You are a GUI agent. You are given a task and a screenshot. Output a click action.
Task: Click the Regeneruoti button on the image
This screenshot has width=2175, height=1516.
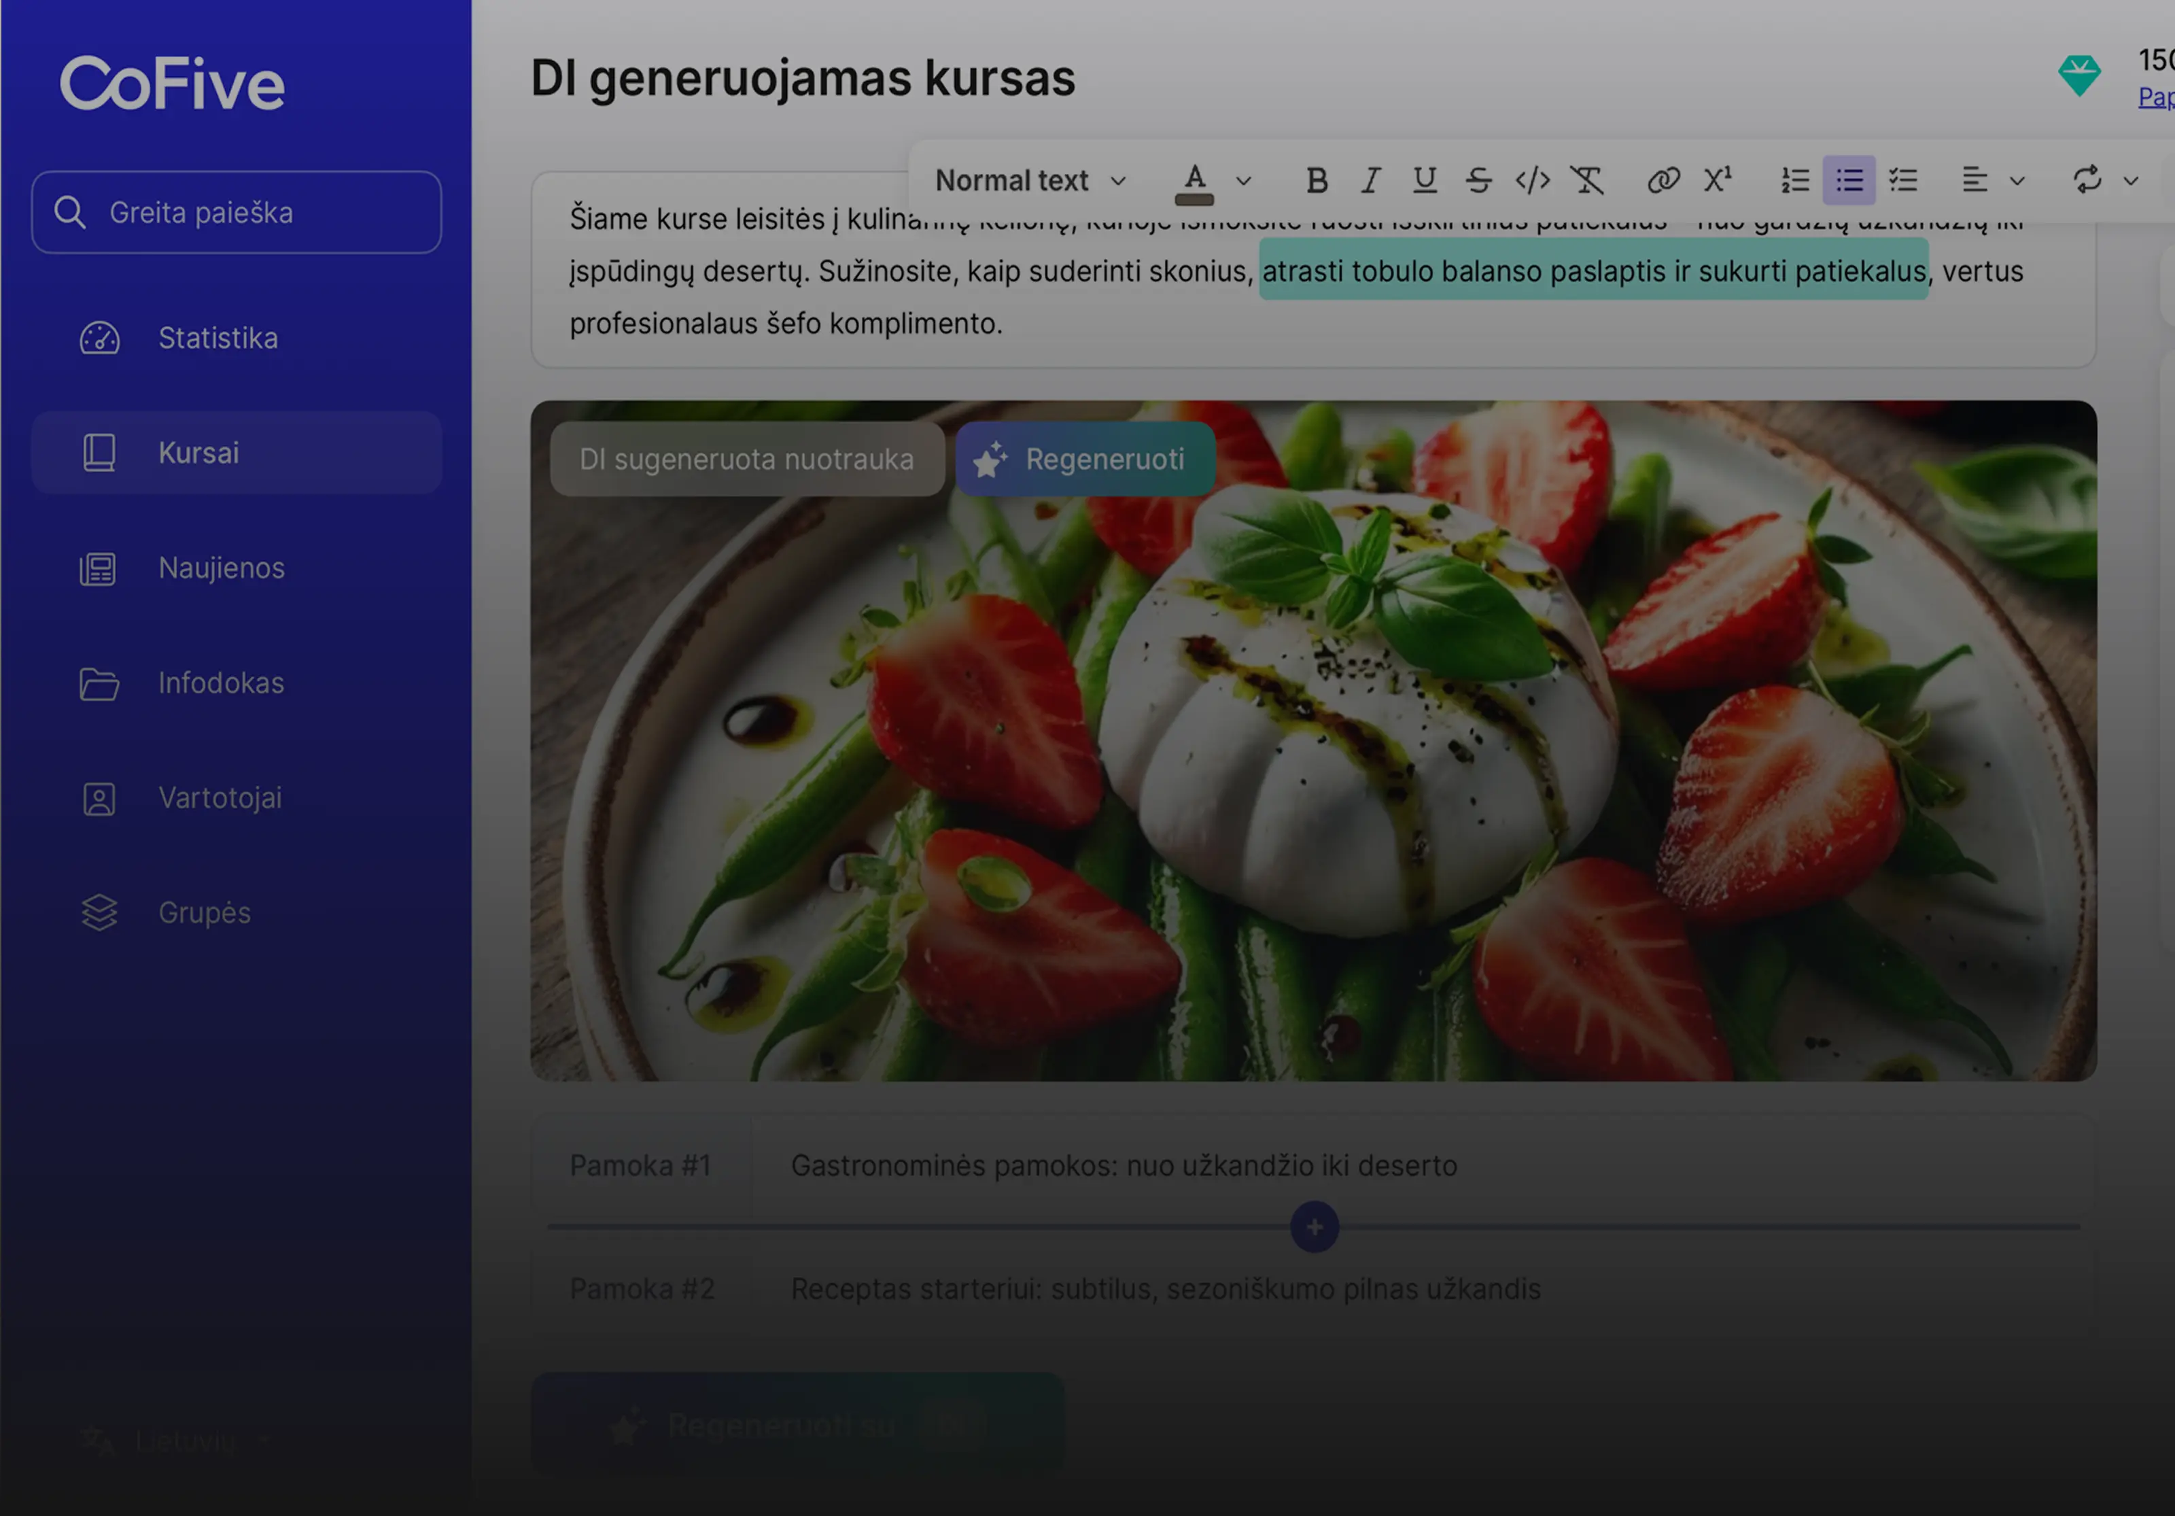[x=1085, y=460]
